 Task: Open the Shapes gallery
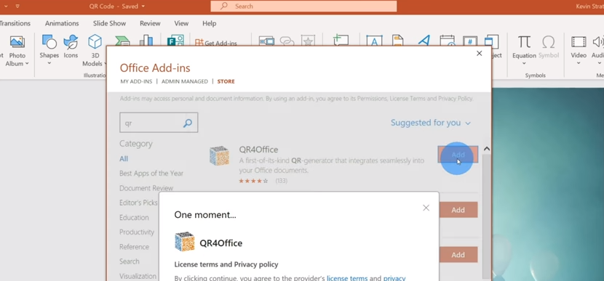[49, 50]
